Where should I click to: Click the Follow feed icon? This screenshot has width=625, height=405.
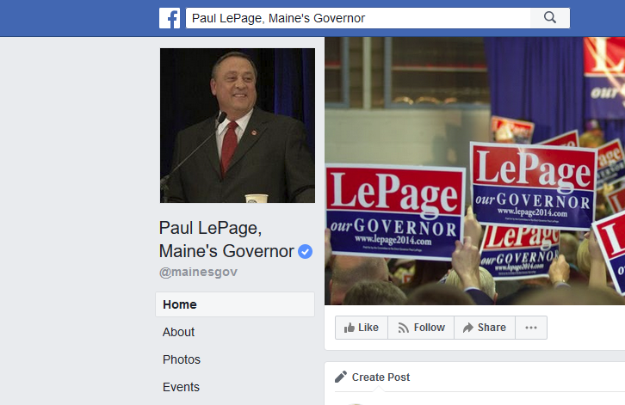(404, 328)
